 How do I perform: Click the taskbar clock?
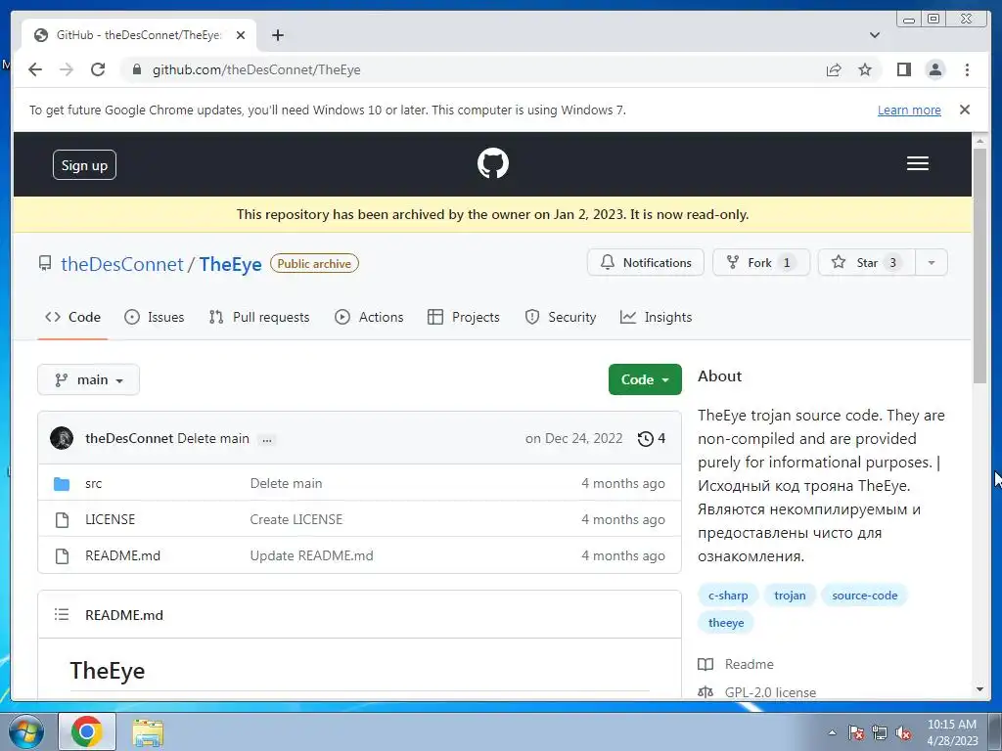tap(952, 732)
